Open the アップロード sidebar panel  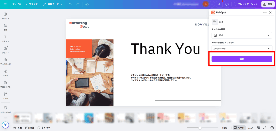[x=5, y=62]
